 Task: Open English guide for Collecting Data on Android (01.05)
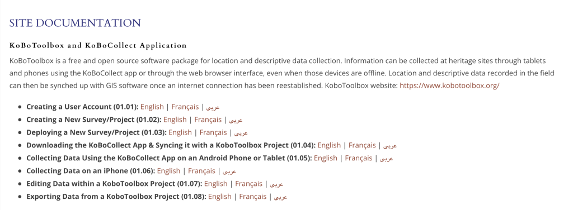pyautogui.click(x=326, y=158)
